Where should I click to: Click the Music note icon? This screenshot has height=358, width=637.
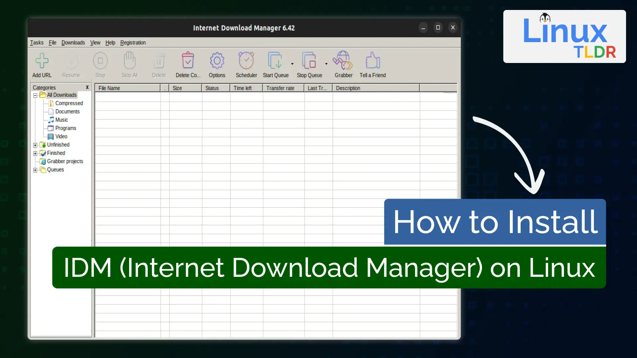pyautogui.click(x=51, y=120)
